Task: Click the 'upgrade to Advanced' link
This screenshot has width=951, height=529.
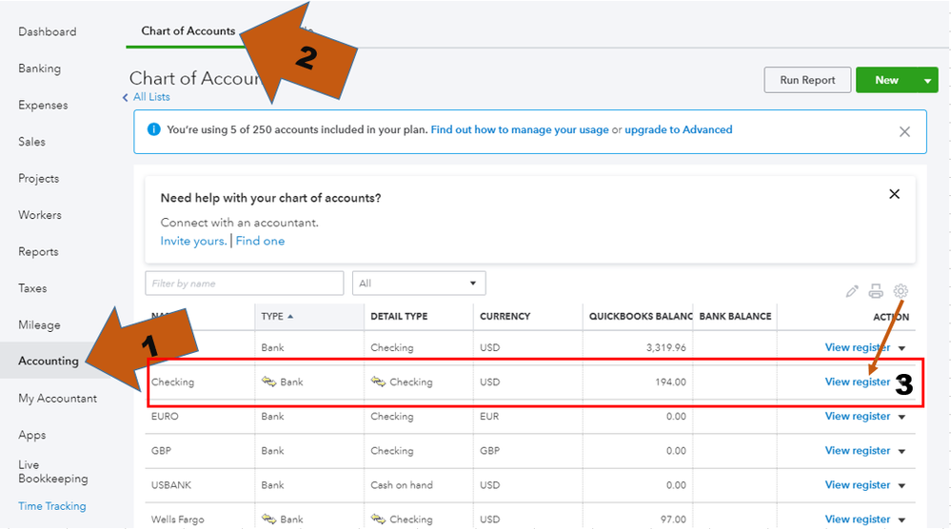Action: click(x=679, y=129)
